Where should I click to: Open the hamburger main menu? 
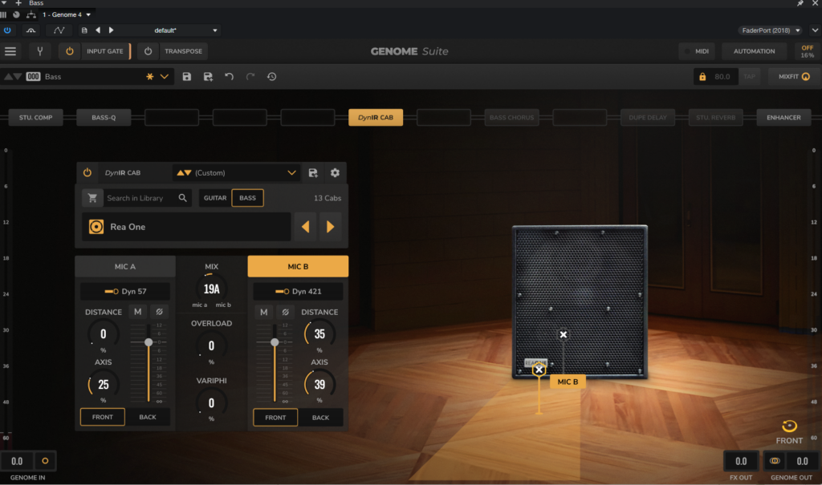point(10,51)
